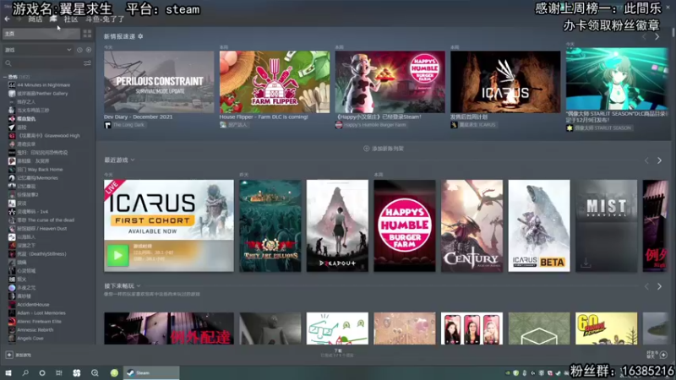
Task: Open Farm Flipper news thumbnail
Action: point(275,82)
